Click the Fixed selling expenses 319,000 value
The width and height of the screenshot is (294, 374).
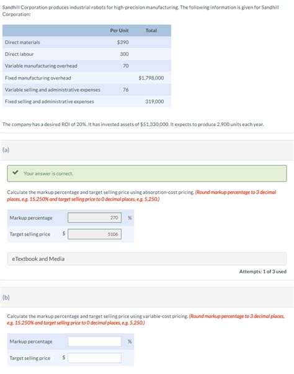click(154, 101)
